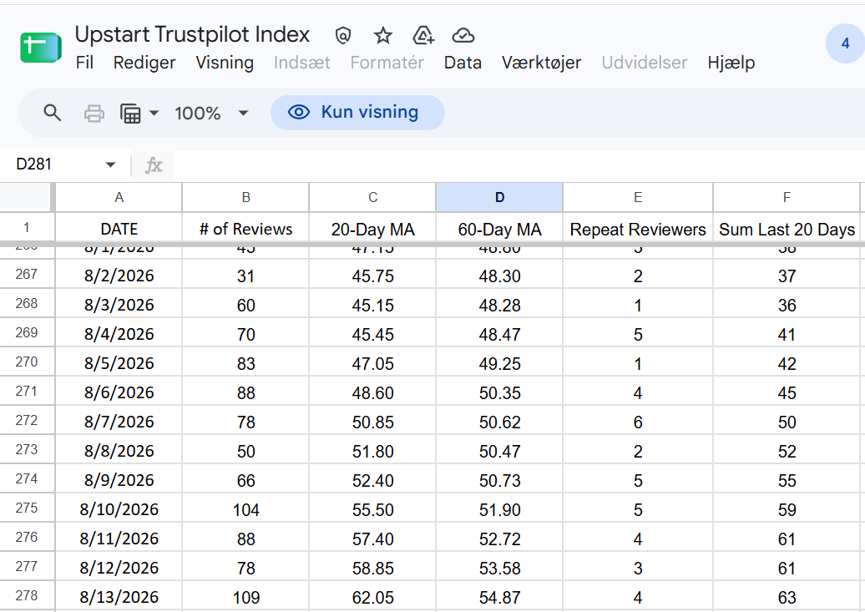Click the formula bar input
The height and width of the screenshot is (612, 865).
tap(518, 165)
